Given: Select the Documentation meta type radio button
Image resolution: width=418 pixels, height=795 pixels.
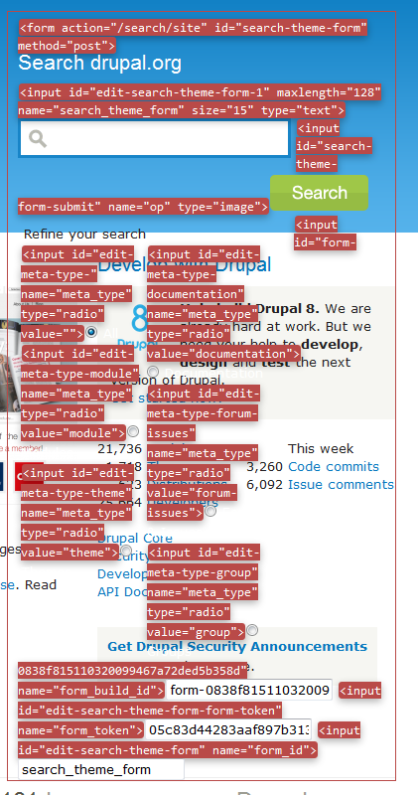Looking at the screenshot, I should (x=153, y=372).
